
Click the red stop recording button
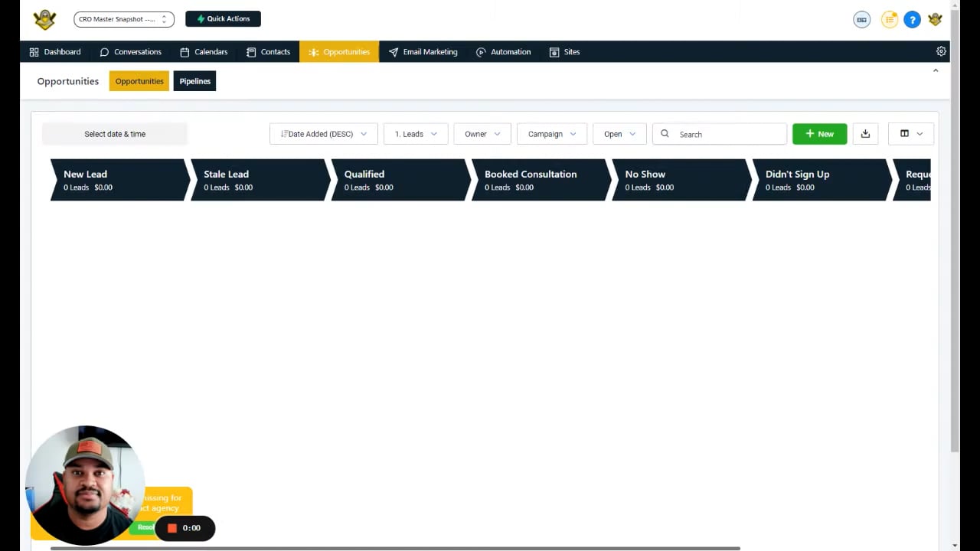tap(172, 528)
